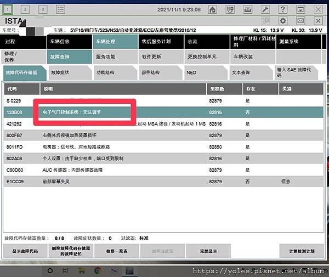Viewport: 329px width, 277px height.
Task: Click the home icon in top toolbar
Action: [212, 9]
